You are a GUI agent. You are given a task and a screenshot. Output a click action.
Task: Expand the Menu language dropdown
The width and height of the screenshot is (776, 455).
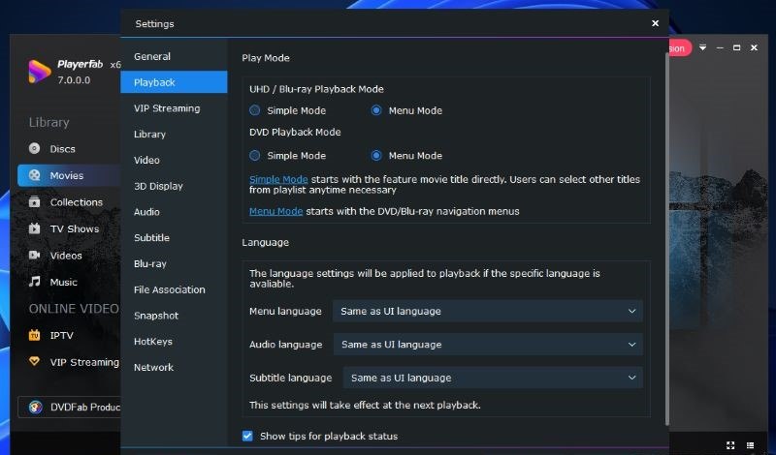[488, 311]
